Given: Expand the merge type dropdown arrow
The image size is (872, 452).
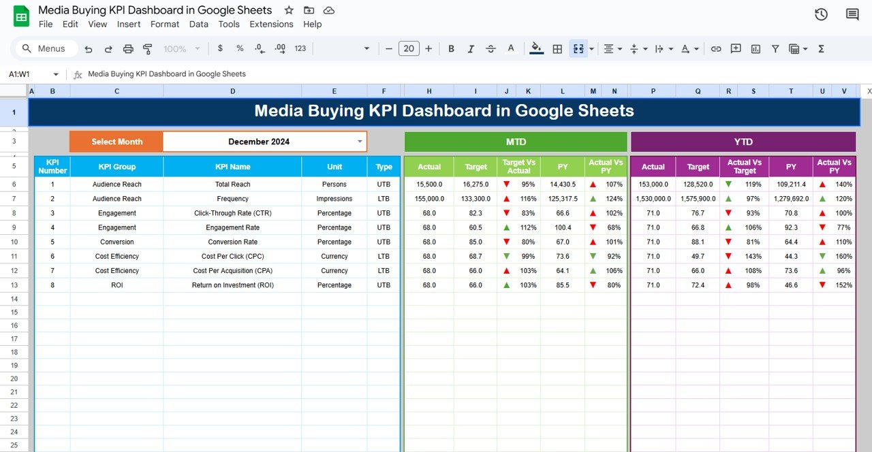Looking at the screenshot, I should 591,49.
